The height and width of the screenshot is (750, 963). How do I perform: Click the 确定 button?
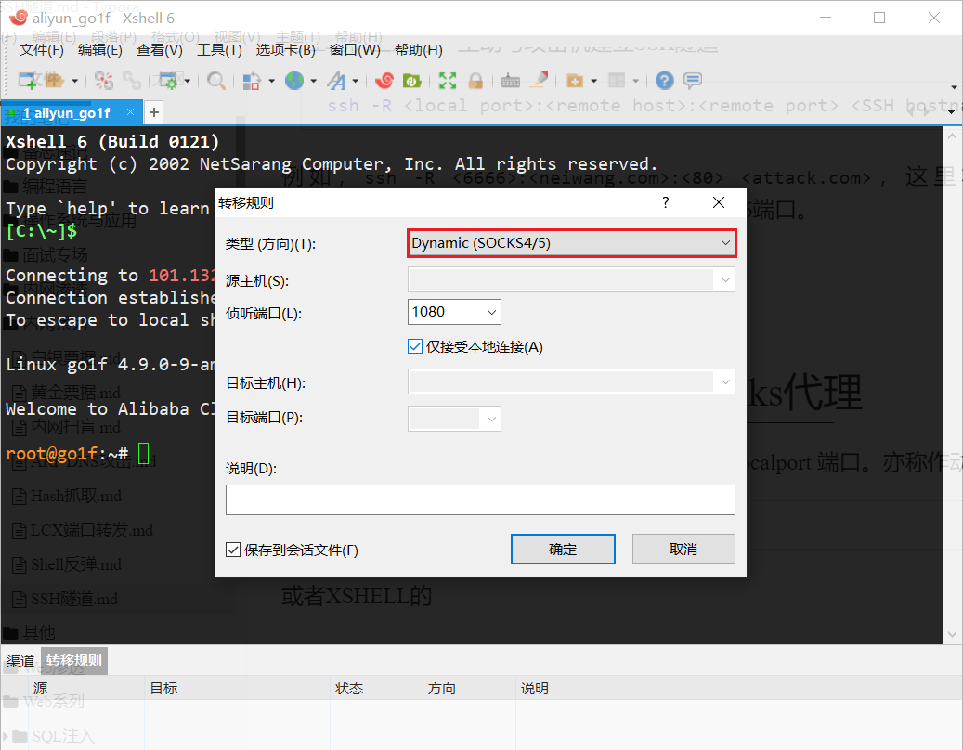[x=563, y=549]
